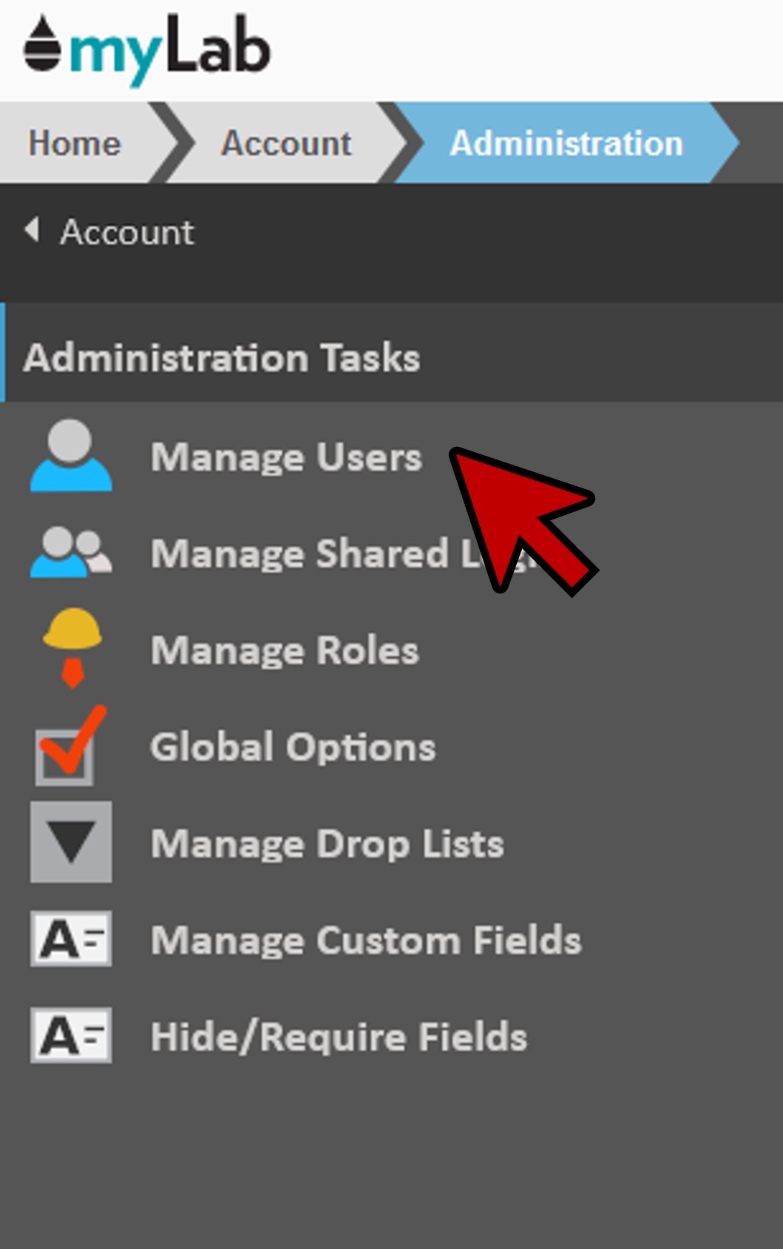Screen dimensions: 783x1249
Task: Click the Administration Tasks section header
Action: [222, 358]
